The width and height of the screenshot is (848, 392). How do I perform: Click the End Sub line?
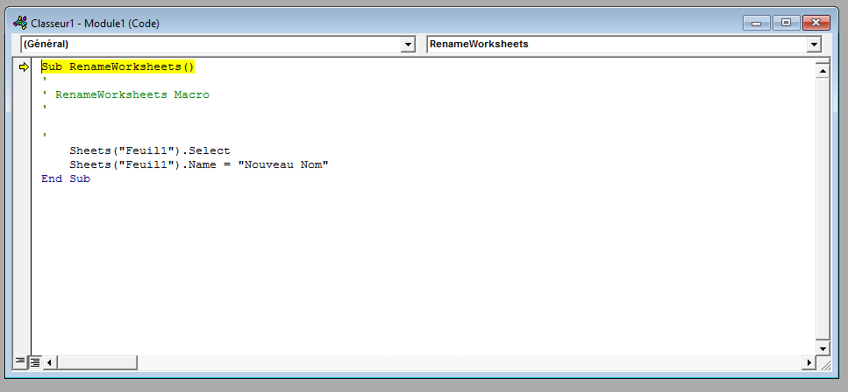(66, 178)
